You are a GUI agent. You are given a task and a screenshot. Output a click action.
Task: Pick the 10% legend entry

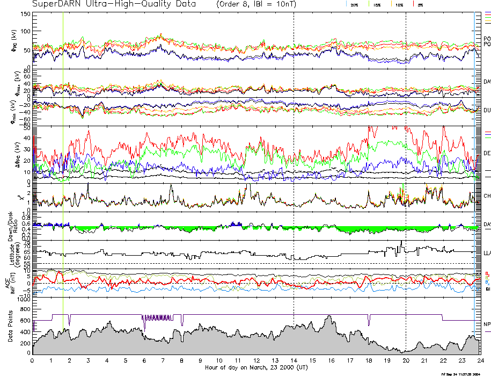pos(399,4)
